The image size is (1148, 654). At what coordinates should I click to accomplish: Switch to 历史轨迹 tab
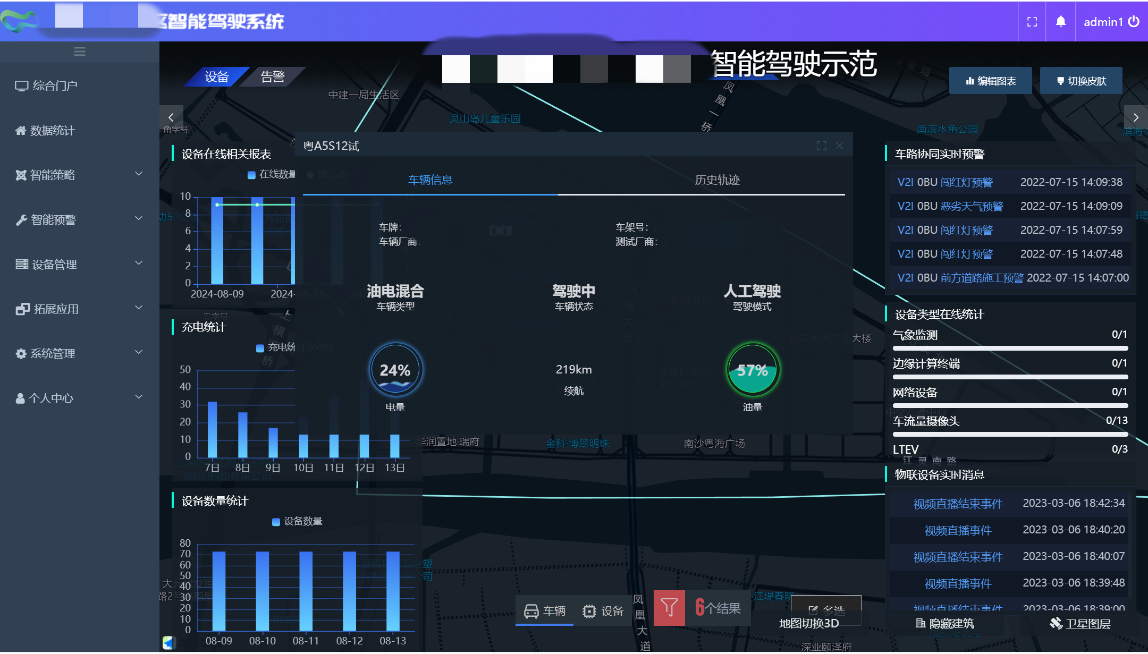point(717,180)
